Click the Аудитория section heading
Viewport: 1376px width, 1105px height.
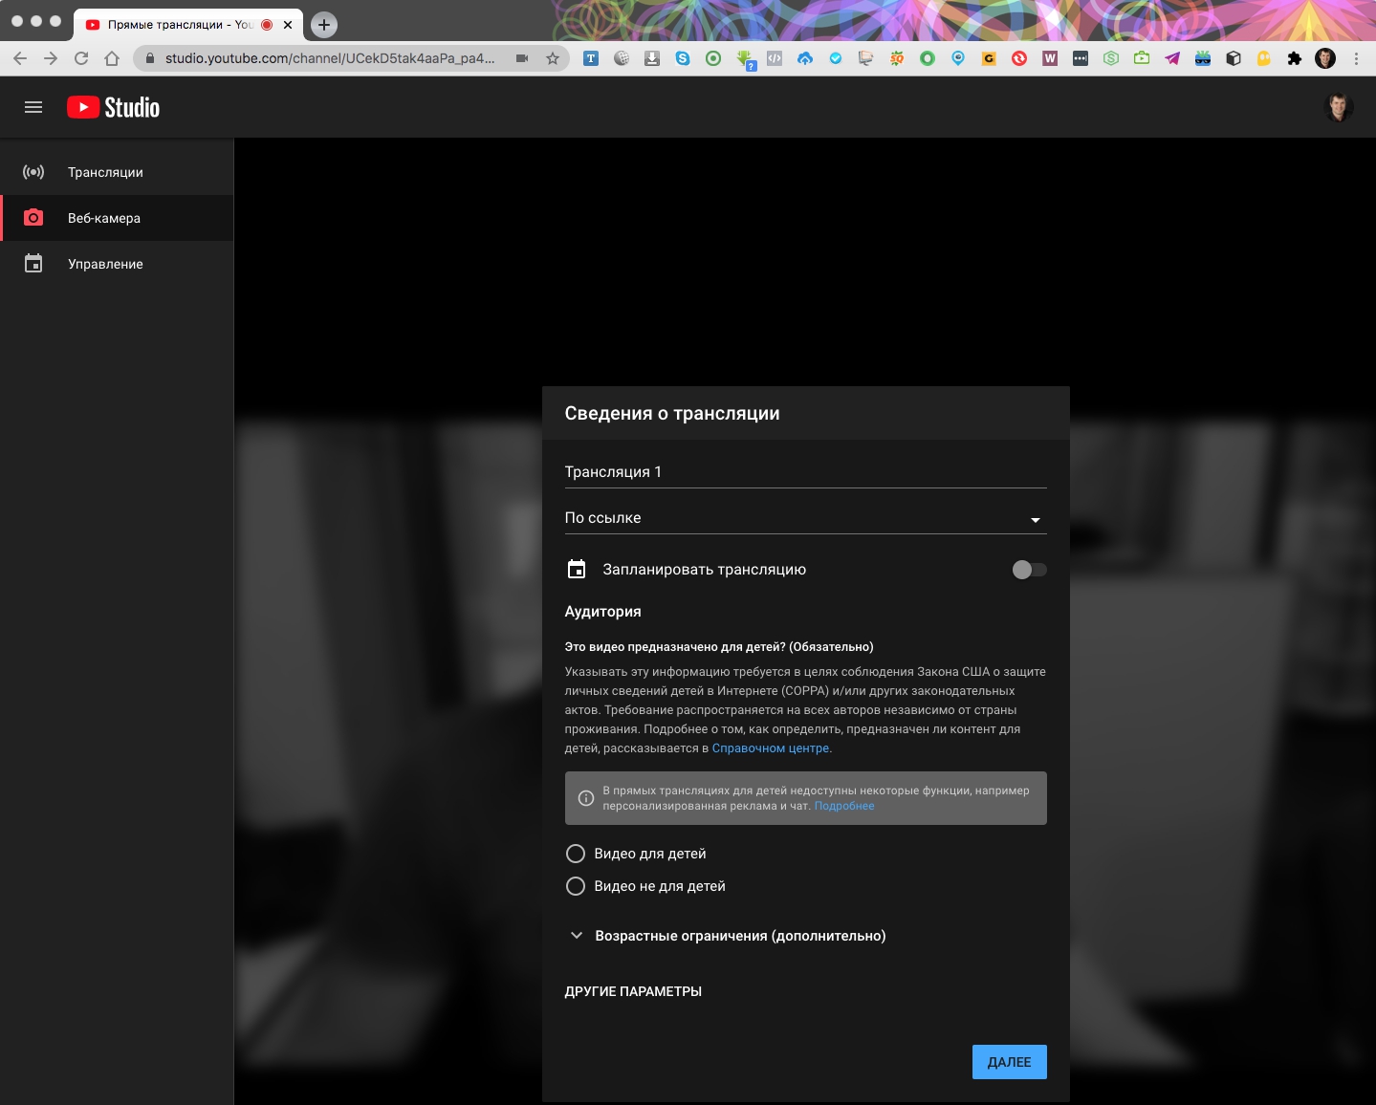[603, 612]
